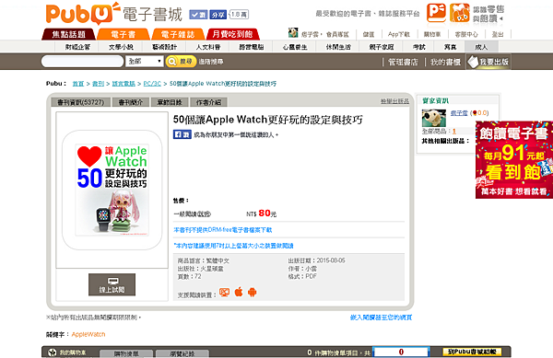The height and width of the screenshot is (358, 553).
Task: Switch to the 書刊資訊(53727) tab
Action: pyautogui.click(x=81, y=102)
